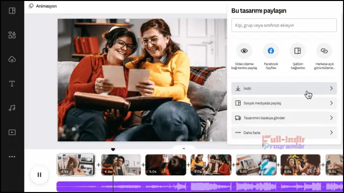The height and width of the screenshot is (193, 344).
Task: Add a page after the third clip
Action: pos(188,165)
